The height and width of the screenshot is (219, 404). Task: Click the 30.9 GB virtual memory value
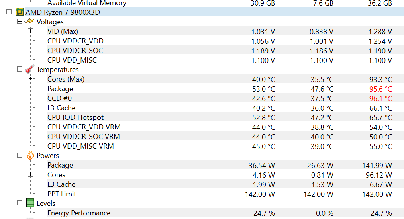[x=263, y=3]
